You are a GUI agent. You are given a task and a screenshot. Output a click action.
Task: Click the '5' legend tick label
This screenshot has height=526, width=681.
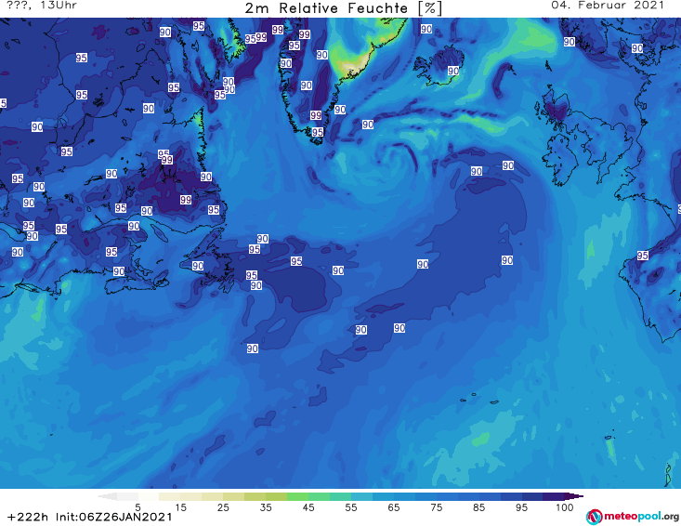pyautogui.click(x=138, y=507)
